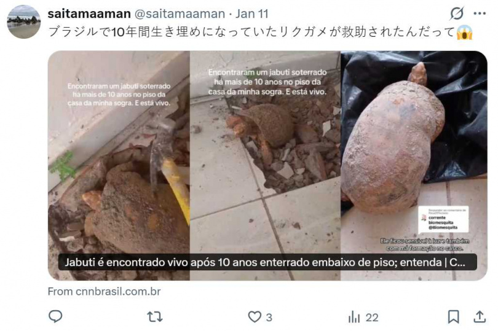Click the Grok slashed-circle icon
Screen dimensions: 498x331
coord(457,14)
